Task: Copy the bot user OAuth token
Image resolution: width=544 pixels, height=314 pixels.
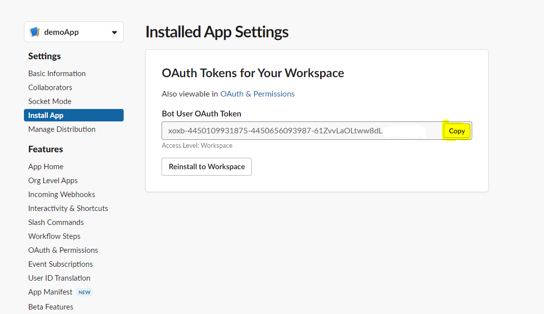Action: pos(457,131)
